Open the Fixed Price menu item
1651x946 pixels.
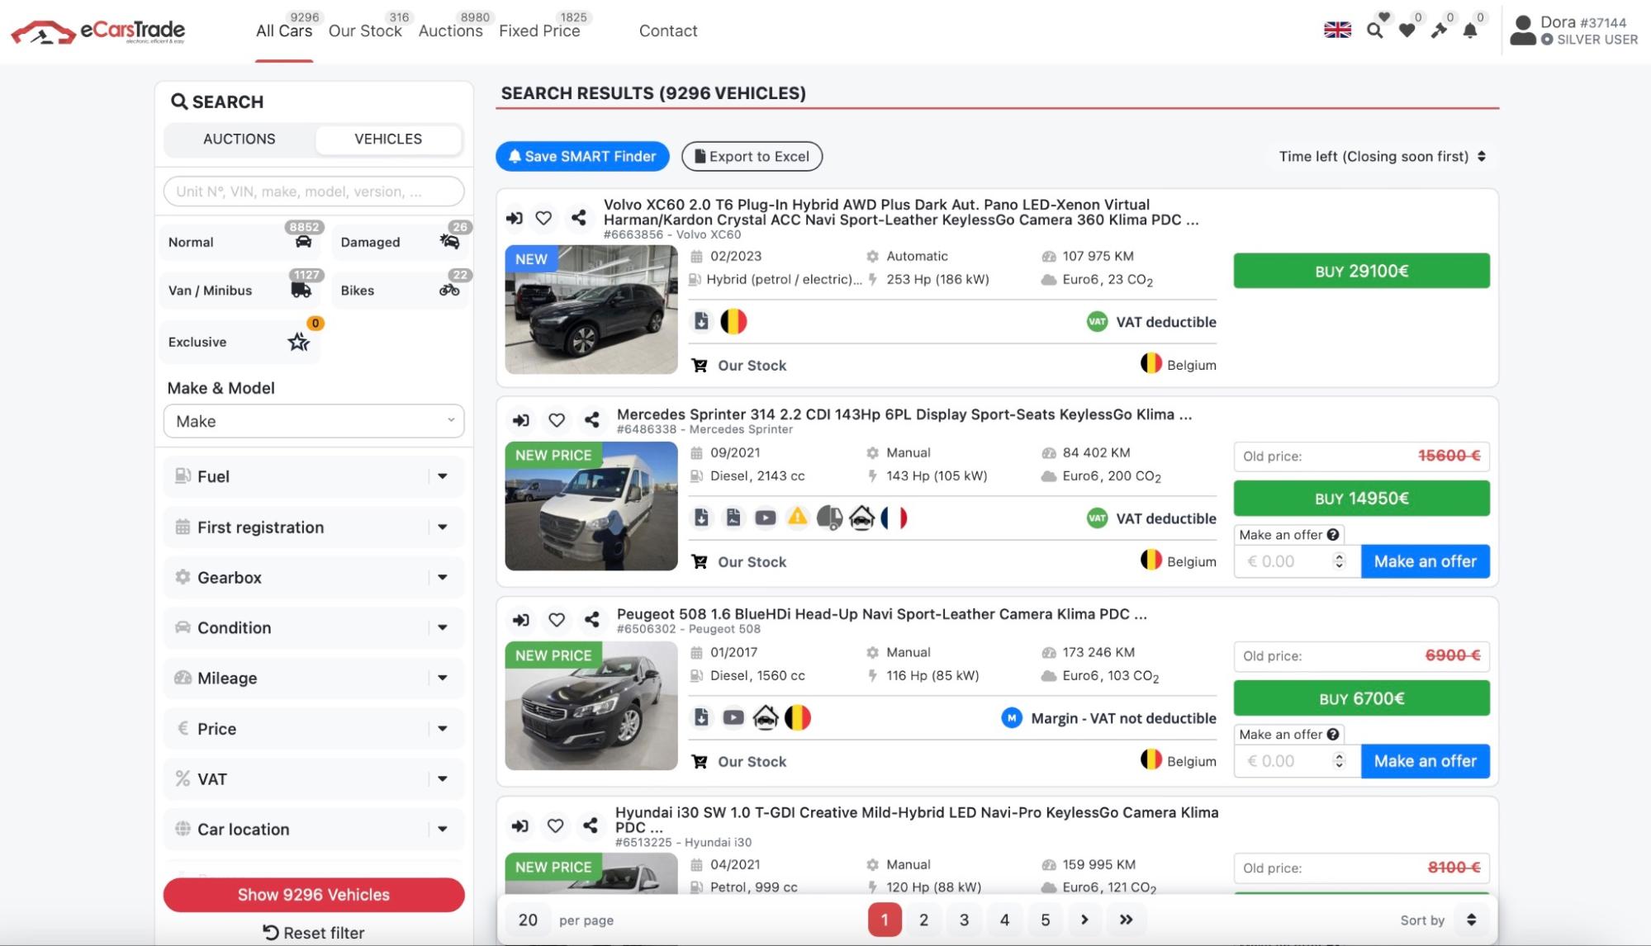(539, 31)
